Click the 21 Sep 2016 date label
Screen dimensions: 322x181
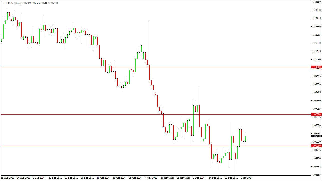point(71,178)
